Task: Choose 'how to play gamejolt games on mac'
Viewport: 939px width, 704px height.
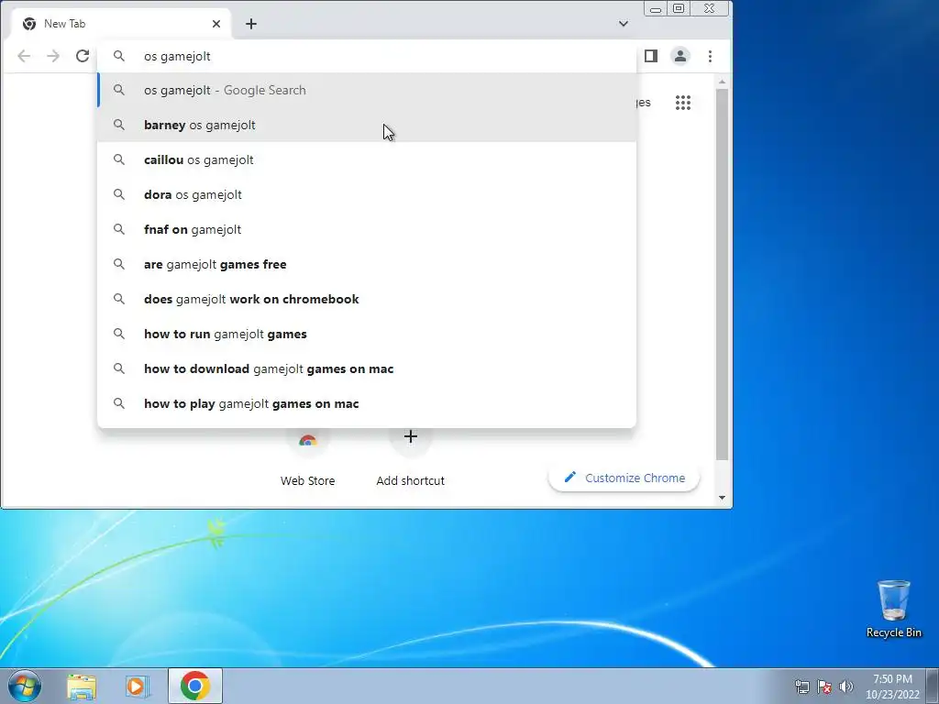Action: pos(367,403)
